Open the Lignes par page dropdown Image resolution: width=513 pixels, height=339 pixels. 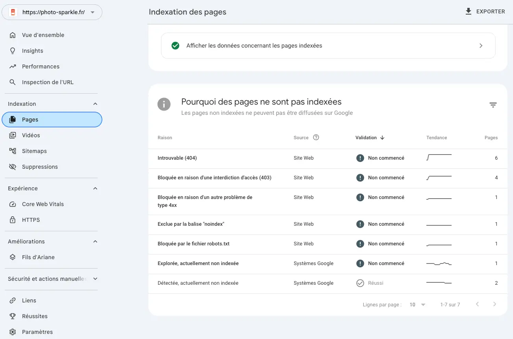pos(418,305)
